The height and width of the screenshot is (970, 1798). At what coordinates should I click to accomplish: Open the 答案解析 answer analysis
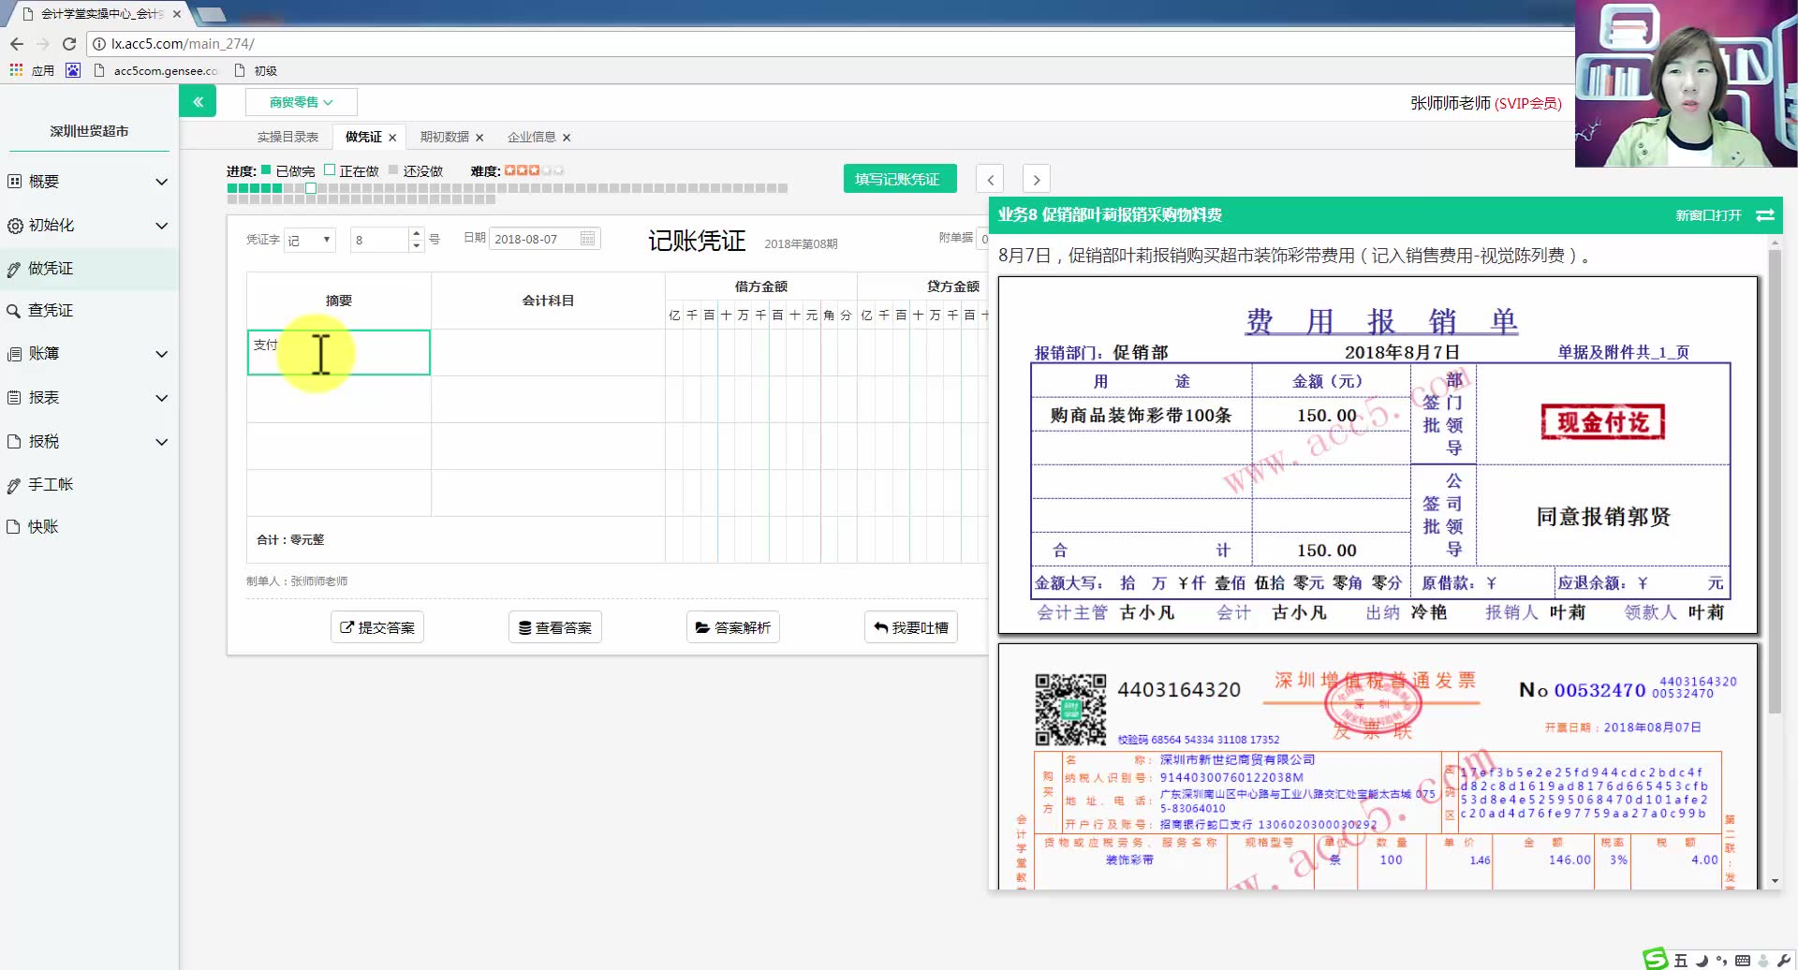point(732,626)
